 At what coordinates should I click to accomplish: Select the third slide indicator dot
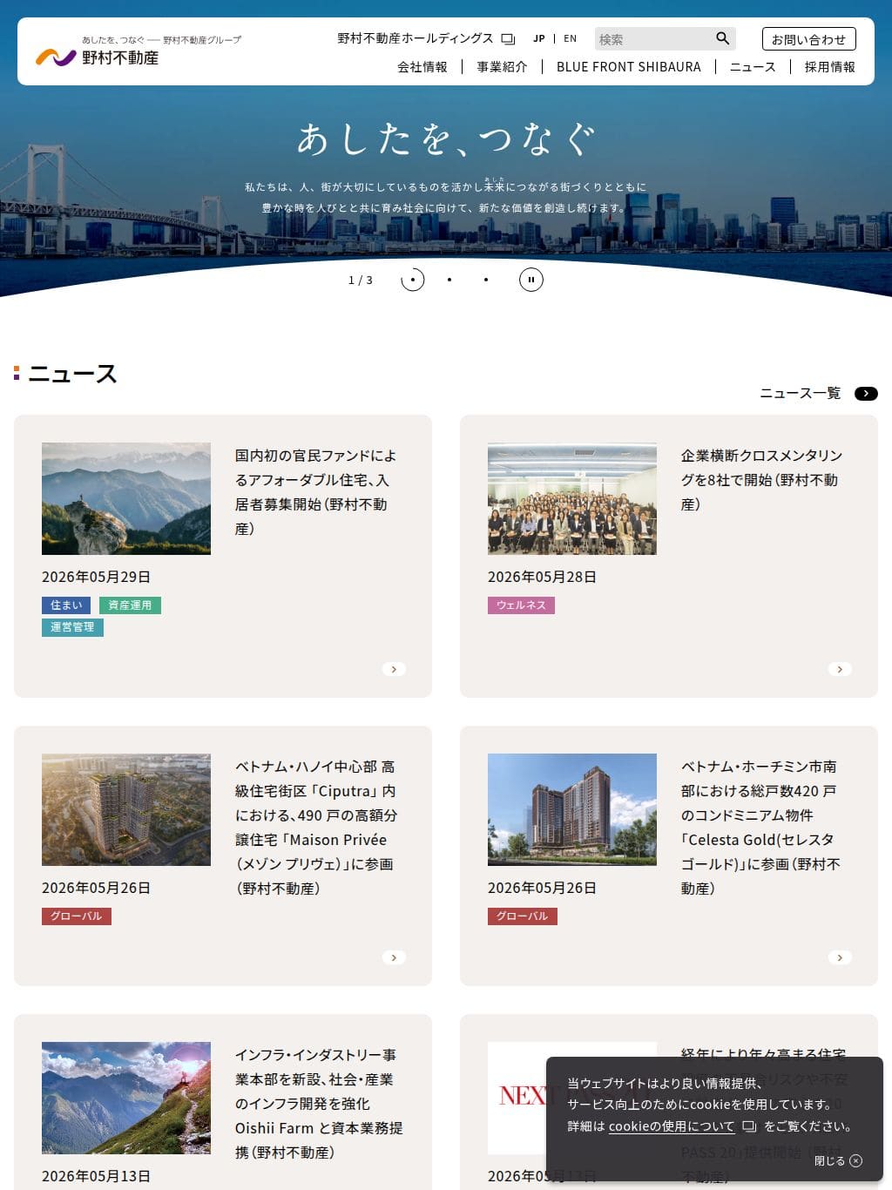486,280
